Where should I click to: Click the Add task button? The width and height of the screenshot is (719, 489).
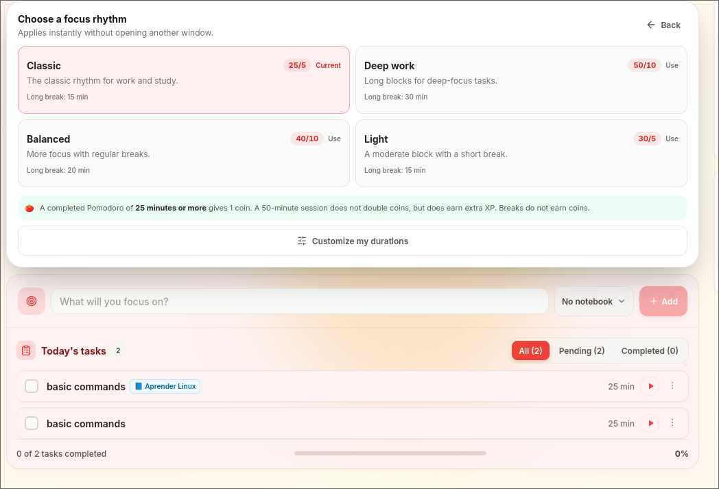point(663,301)
